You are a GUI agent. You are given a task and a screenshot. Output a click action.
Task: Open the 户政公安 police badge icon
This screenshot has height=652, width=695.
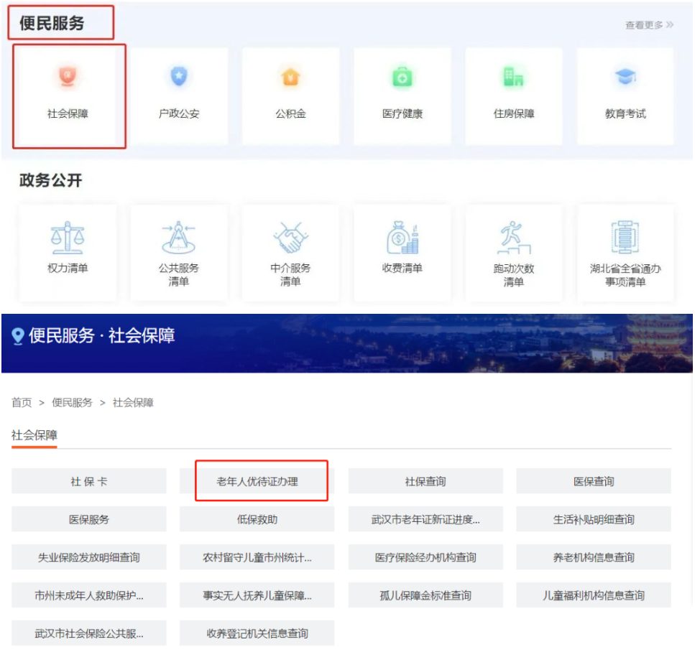[x=178, y=76]
